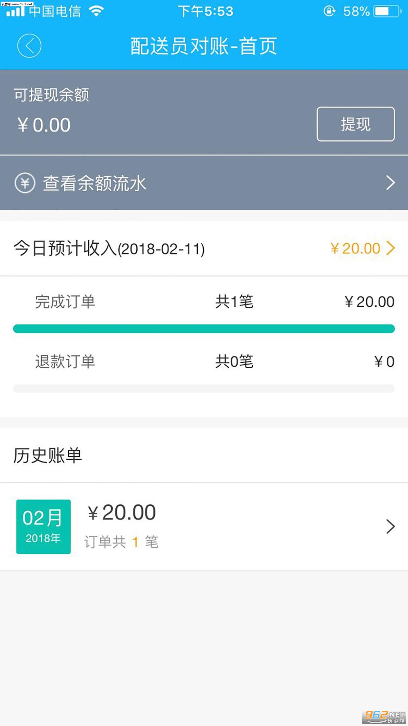Open February bill chevron arrow
The height and width of the screenshot is (726, 408).
click(x=390, y=526)
